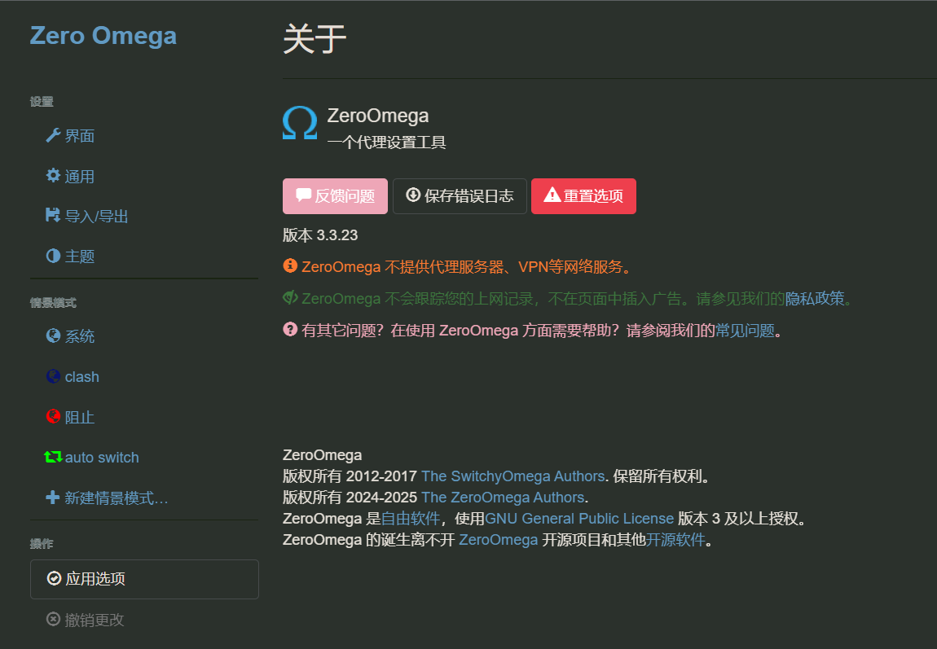The width and height of the screenshot is (937, 649).
Task: Click the red globe icon beside 阻止
Action: point(53,416)
